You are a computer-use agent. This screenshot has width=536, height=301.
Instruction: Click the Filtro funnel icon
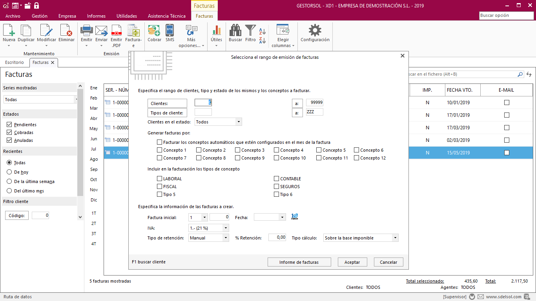(x=250, y=31)
